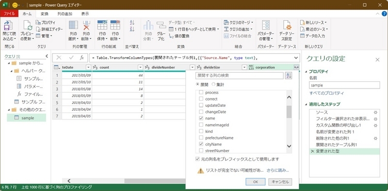Image resolution: width=388 pixels, height=191 pixels.
Task: Click the Choose Columns (列の選択) icon
Action: coord(73,25)
